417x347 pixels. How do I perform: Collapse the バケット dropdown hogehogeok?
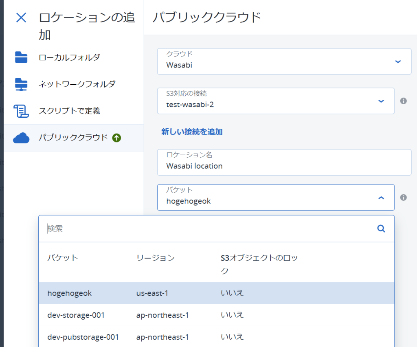coord(276,198)
